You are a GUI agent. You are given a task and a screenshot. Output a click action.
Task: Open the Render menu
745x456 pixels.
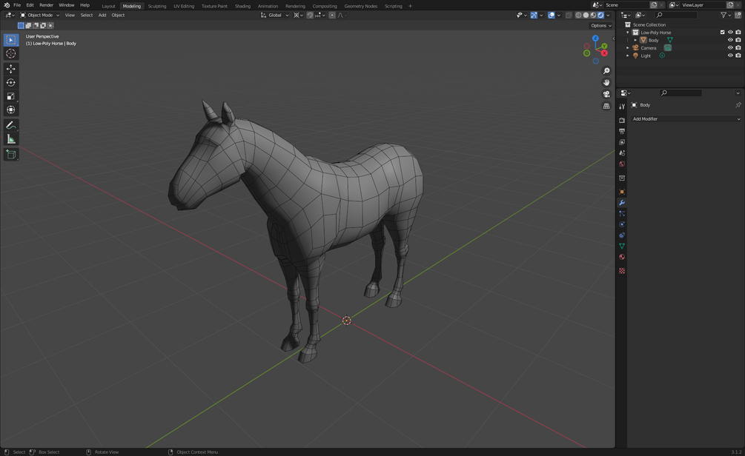[x=46, y=5]
